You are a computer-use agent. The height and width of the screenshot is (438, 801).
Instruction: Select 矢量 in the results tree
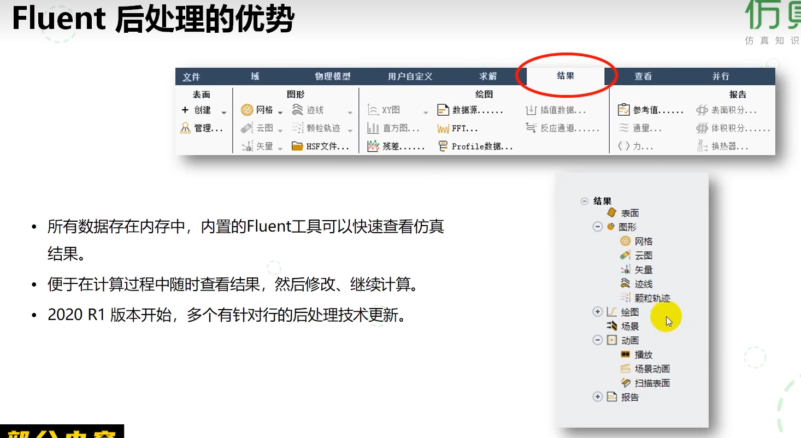coord(644,270)
